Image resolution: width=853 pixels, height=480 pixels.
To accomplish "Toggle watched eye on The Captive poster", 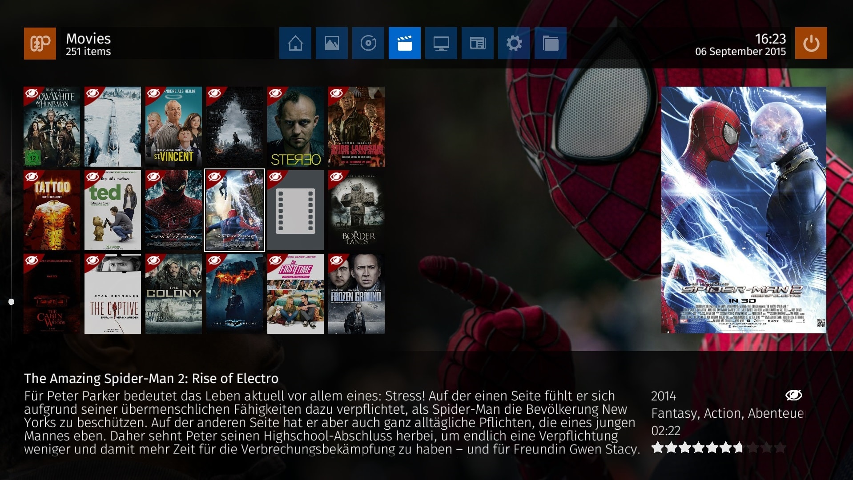I will pyautogui.click(x=93, y=260).
